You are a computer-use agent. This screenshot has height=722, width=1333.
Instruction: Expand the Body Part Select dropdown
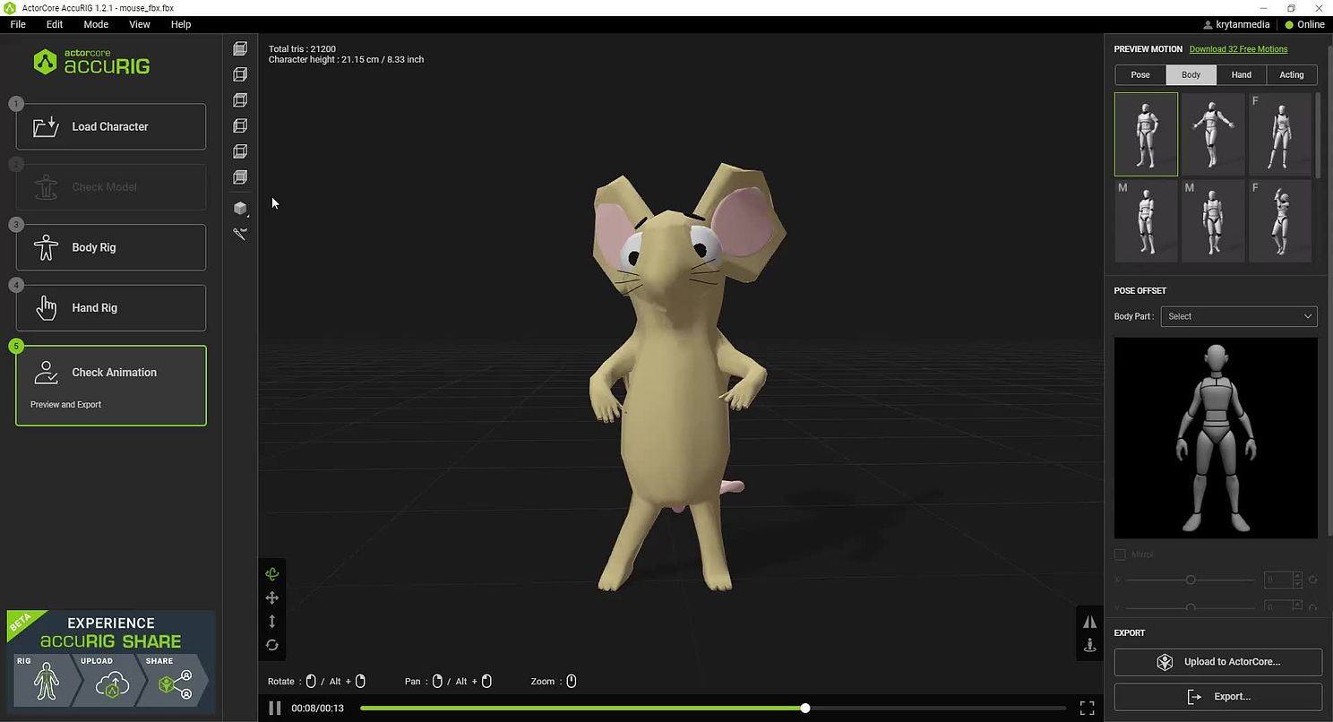1239,316
